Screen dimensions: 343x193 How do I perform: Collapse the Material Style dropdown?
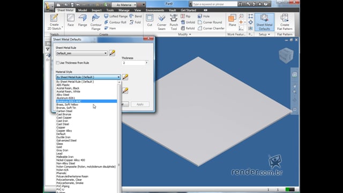118,77
